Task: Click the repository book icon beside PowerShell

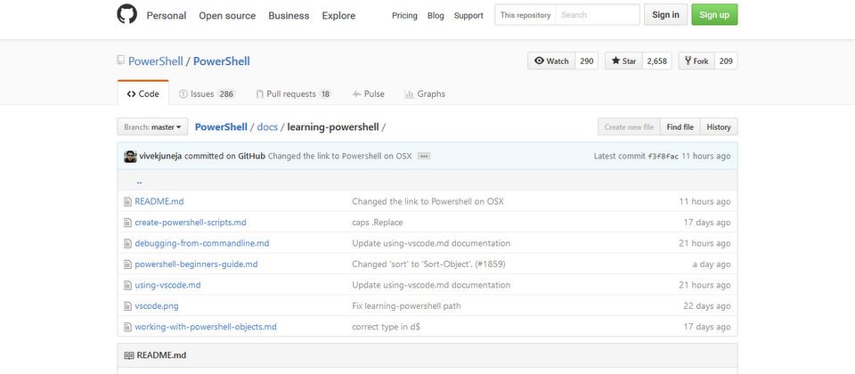Action: tap(121, 61)
